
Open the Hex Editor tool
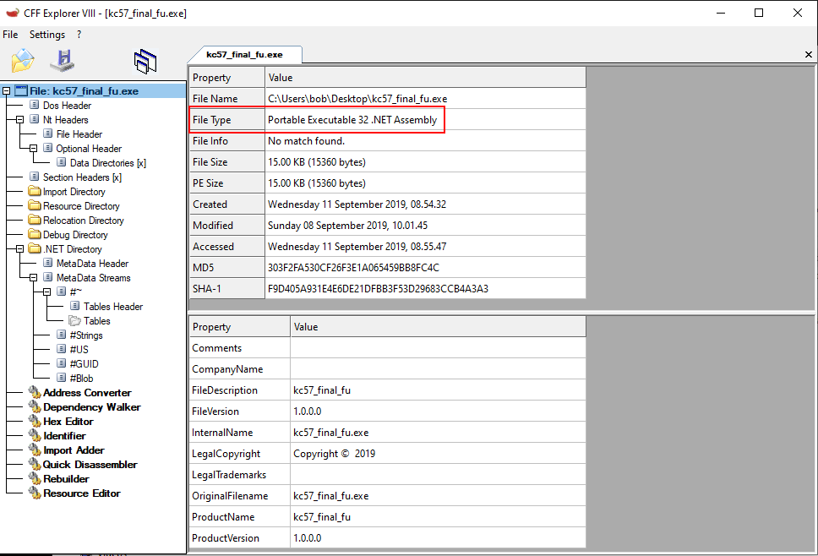[68, 422]
